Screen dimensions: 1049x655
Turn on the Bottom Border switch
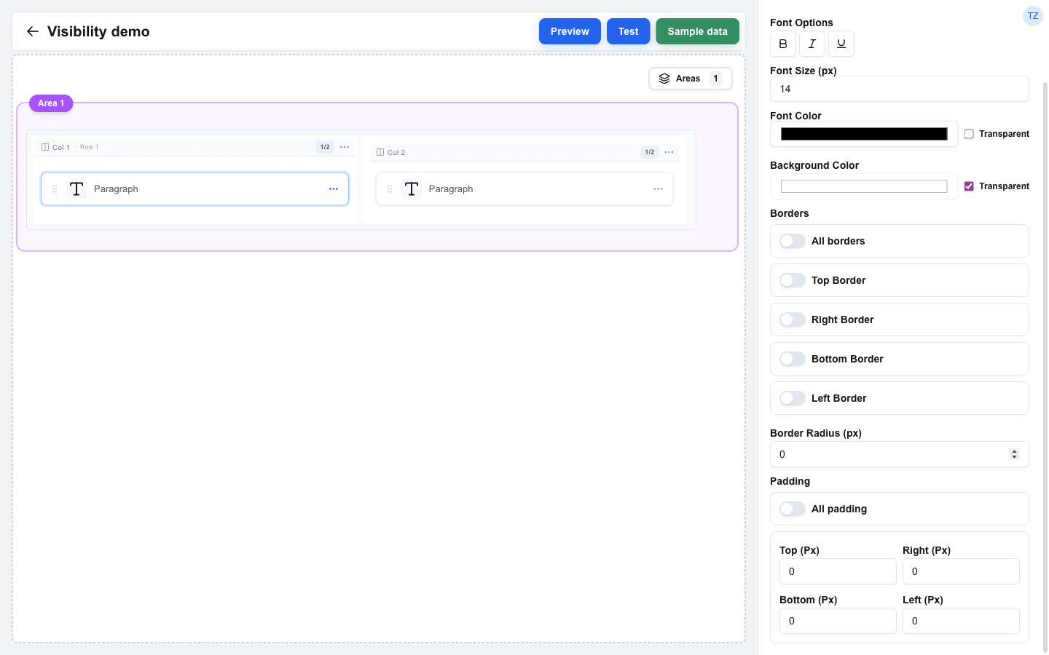[793, 359]
